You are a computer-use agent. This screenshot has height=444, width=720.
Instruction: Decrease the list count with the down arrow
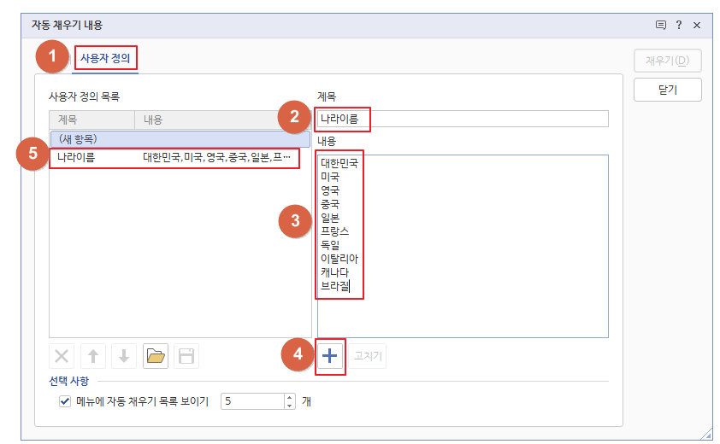289,406
